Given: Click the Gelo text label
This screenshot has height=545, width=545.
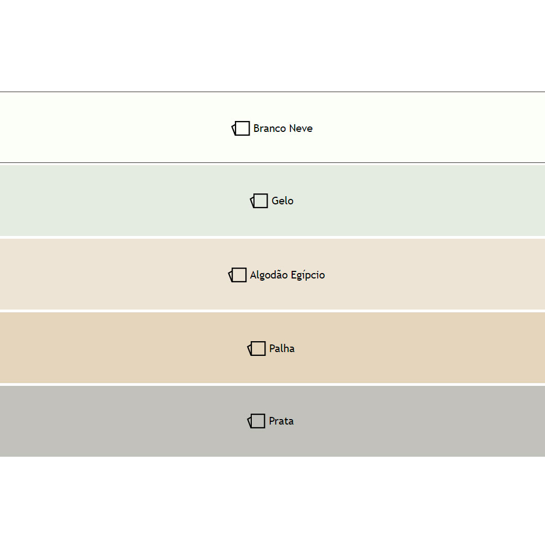Looking at the screenshot, I should pos(282,201).
